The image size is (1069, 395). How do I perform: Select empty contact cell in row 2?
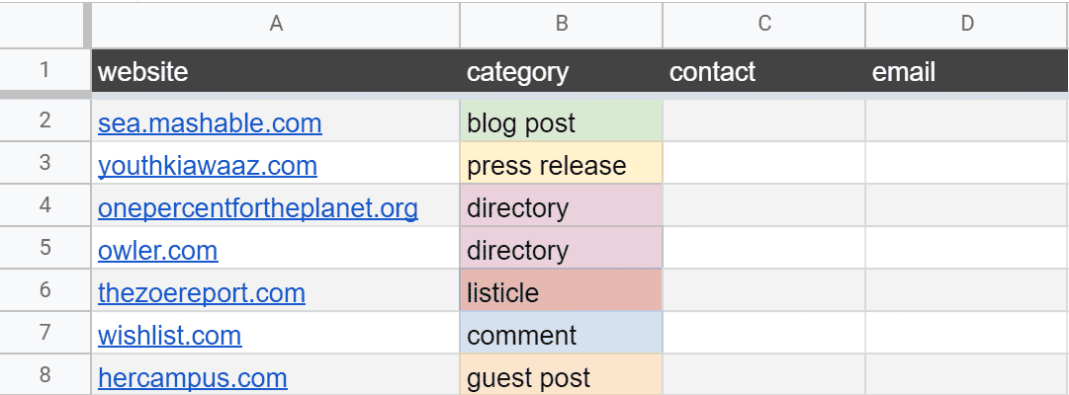click(x=763, y=123)
